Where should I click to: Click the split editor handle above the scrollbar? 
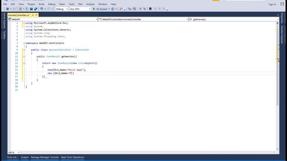pyautogui.click(x=278, y=23)
